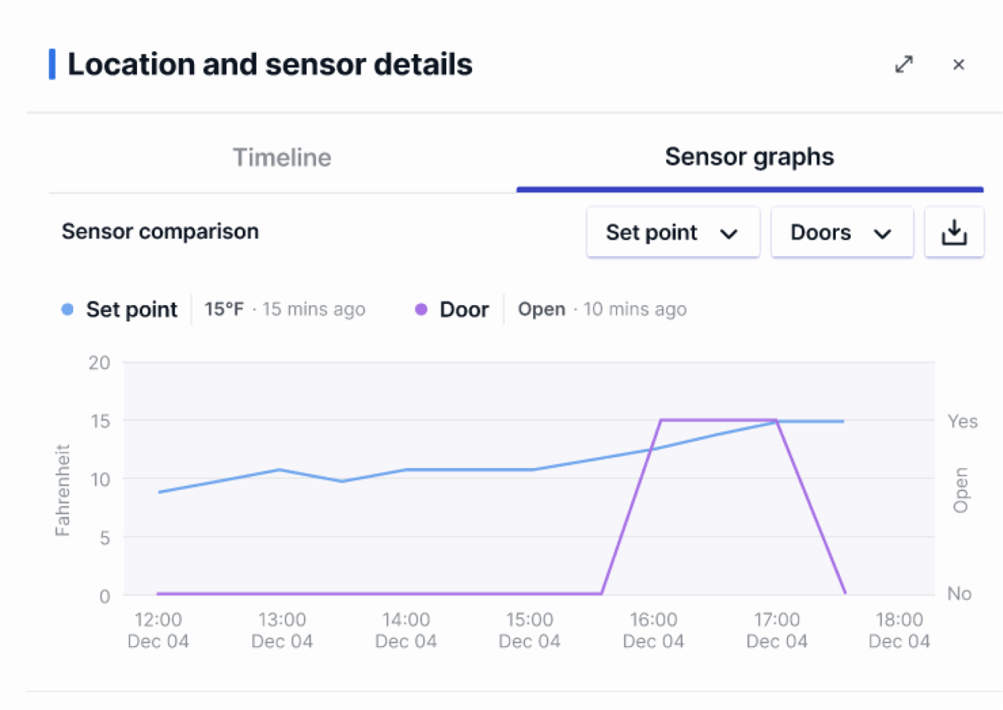Select the Sensor graphs tab

pos(749,157)
